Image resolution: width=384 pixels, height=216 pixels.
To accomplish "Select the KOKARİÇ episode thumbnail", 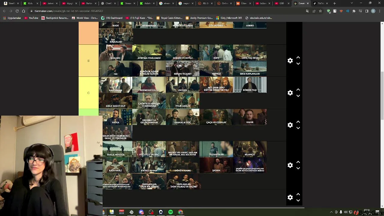I will pyautogui.click(x=115, y=52).
